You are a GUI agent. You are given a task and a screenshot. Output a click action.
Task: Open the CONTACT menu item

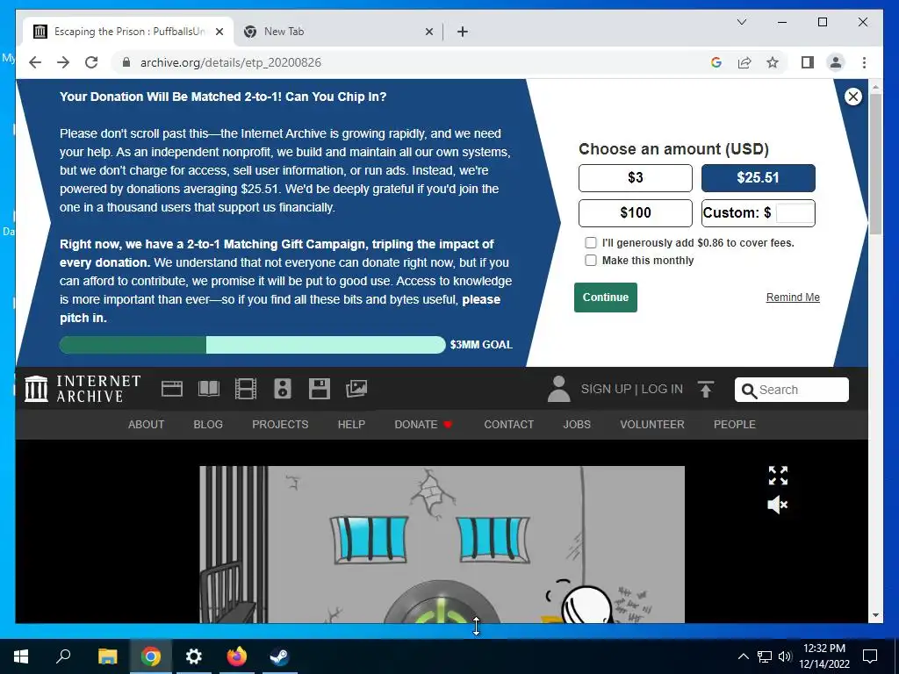[508, 425]
